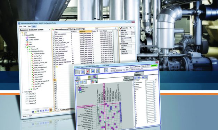
Task: Open the View menu in Configuration Studio
Action: tap(29, 26)
